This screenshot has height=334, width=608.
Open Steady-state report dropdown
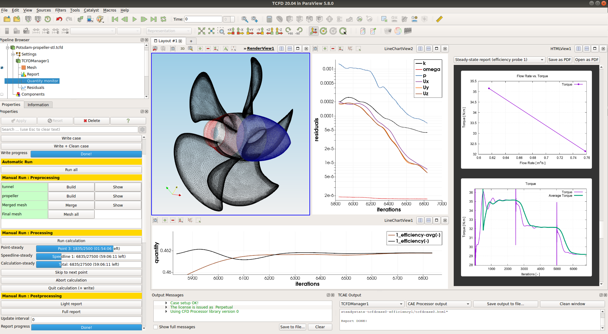[x=499, y=60]
